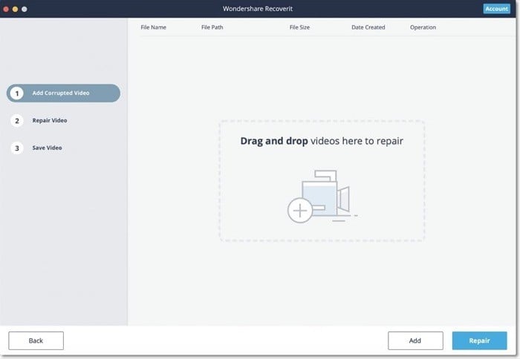Open the Add Corrupted Video step
This screenshot has height=359, width=520.
[63, 93]
